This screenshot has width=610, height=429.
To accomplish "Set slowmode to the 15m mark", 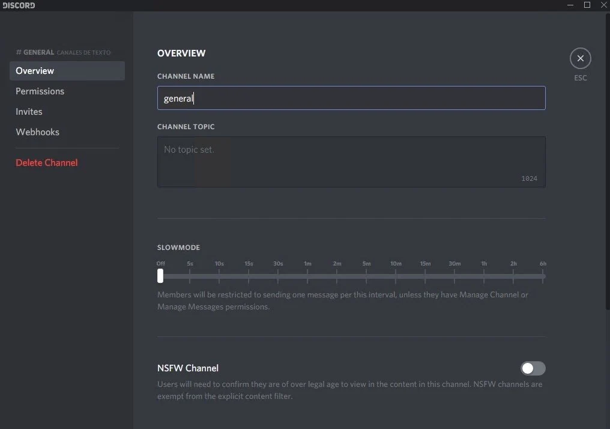I will click(x=425, y=276).
